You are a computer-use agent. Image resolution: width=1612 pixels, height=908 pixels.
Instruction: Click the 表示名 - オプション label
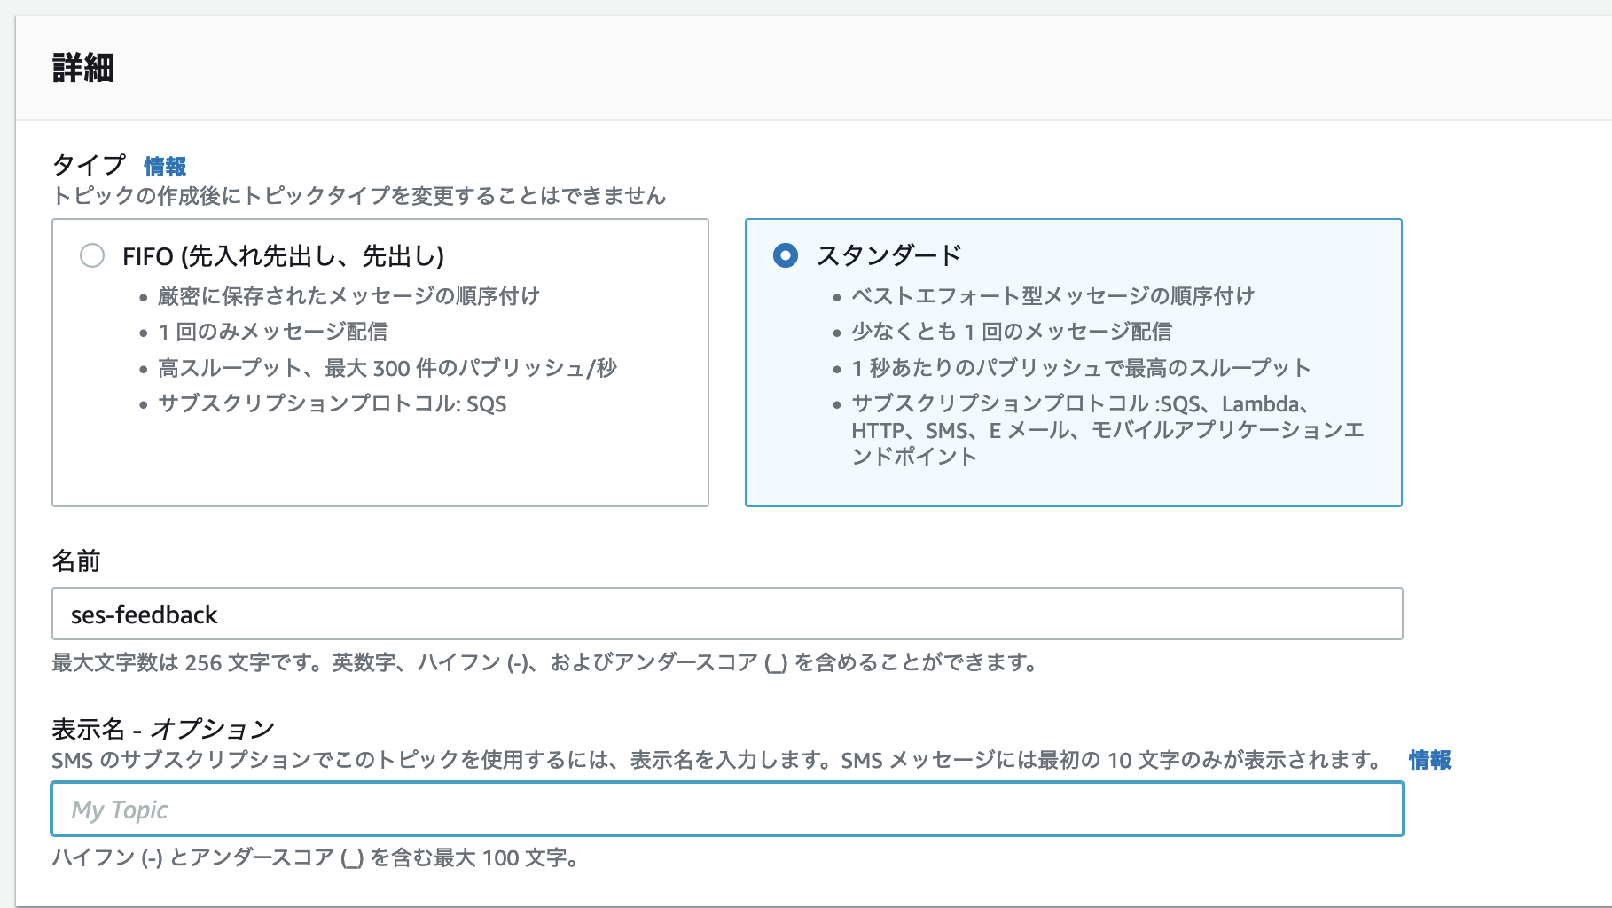[163, 727]
